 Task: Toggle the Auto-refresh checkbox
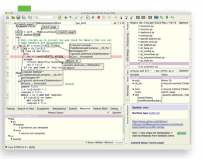coord(86,142)
